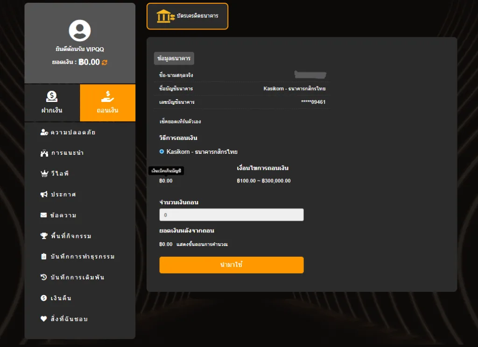Click the ข้อความ envelope icon
This screenshot has height=347, width=478.
(43, 215)
